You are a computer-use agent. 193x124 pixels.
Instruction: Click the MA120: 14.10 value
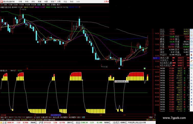(x=63, y=7)
